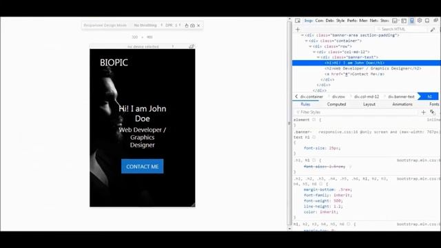Open the No throttling dropdown

[148, 25]
